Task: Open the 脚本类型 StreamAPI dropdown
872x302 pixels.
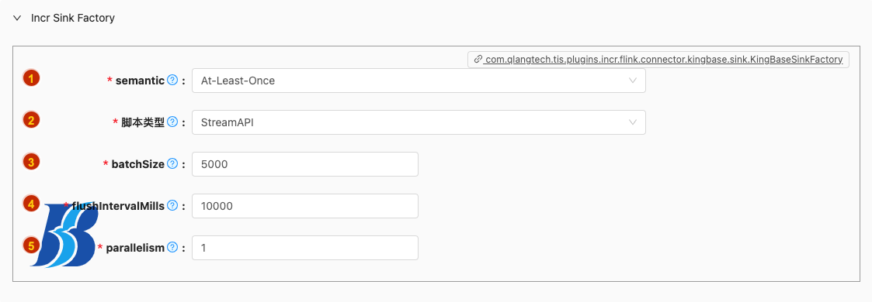Action: tap(419, 122)
